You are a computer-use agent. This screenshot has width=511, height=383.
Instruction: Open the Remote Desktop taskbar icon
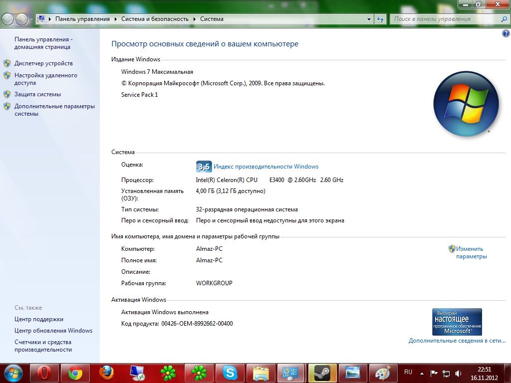137,373
